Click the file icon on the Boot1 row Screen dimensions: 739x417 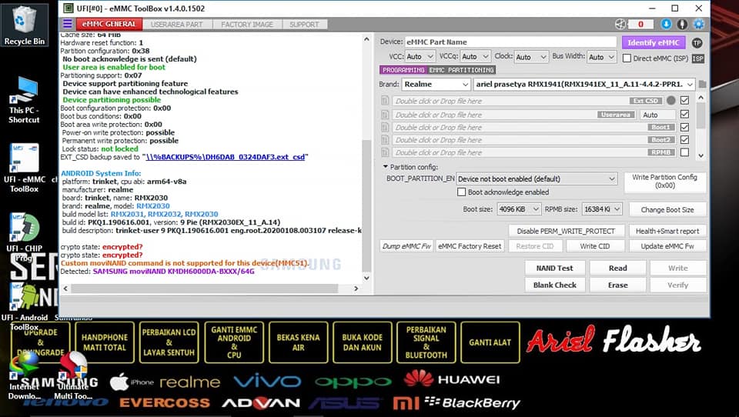(x=385, y=127)
